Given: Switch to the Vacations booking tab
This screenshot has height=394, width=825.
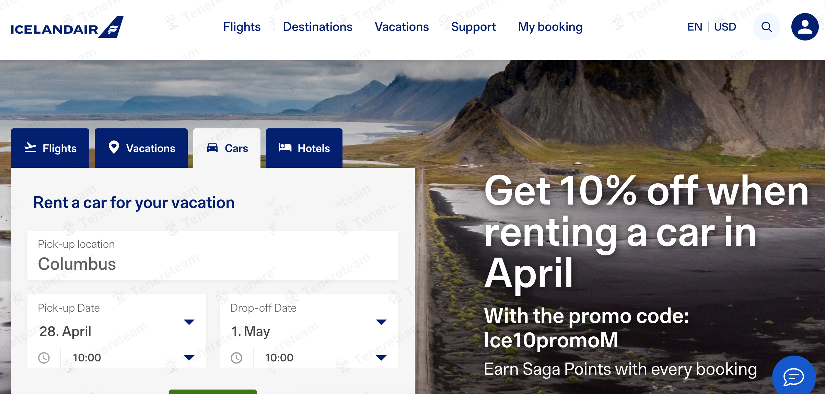Looking at the screenshot, I should click(x=141, y=148).
